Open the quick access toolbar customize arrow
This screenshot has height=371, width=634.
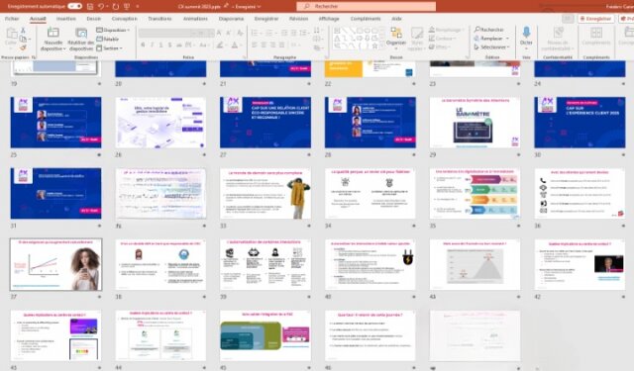tap(138, 7)
